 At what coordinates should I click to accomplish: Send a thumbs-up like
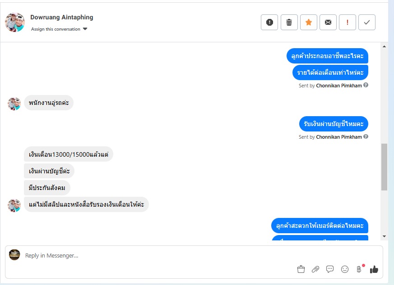(x=374, y=269)
